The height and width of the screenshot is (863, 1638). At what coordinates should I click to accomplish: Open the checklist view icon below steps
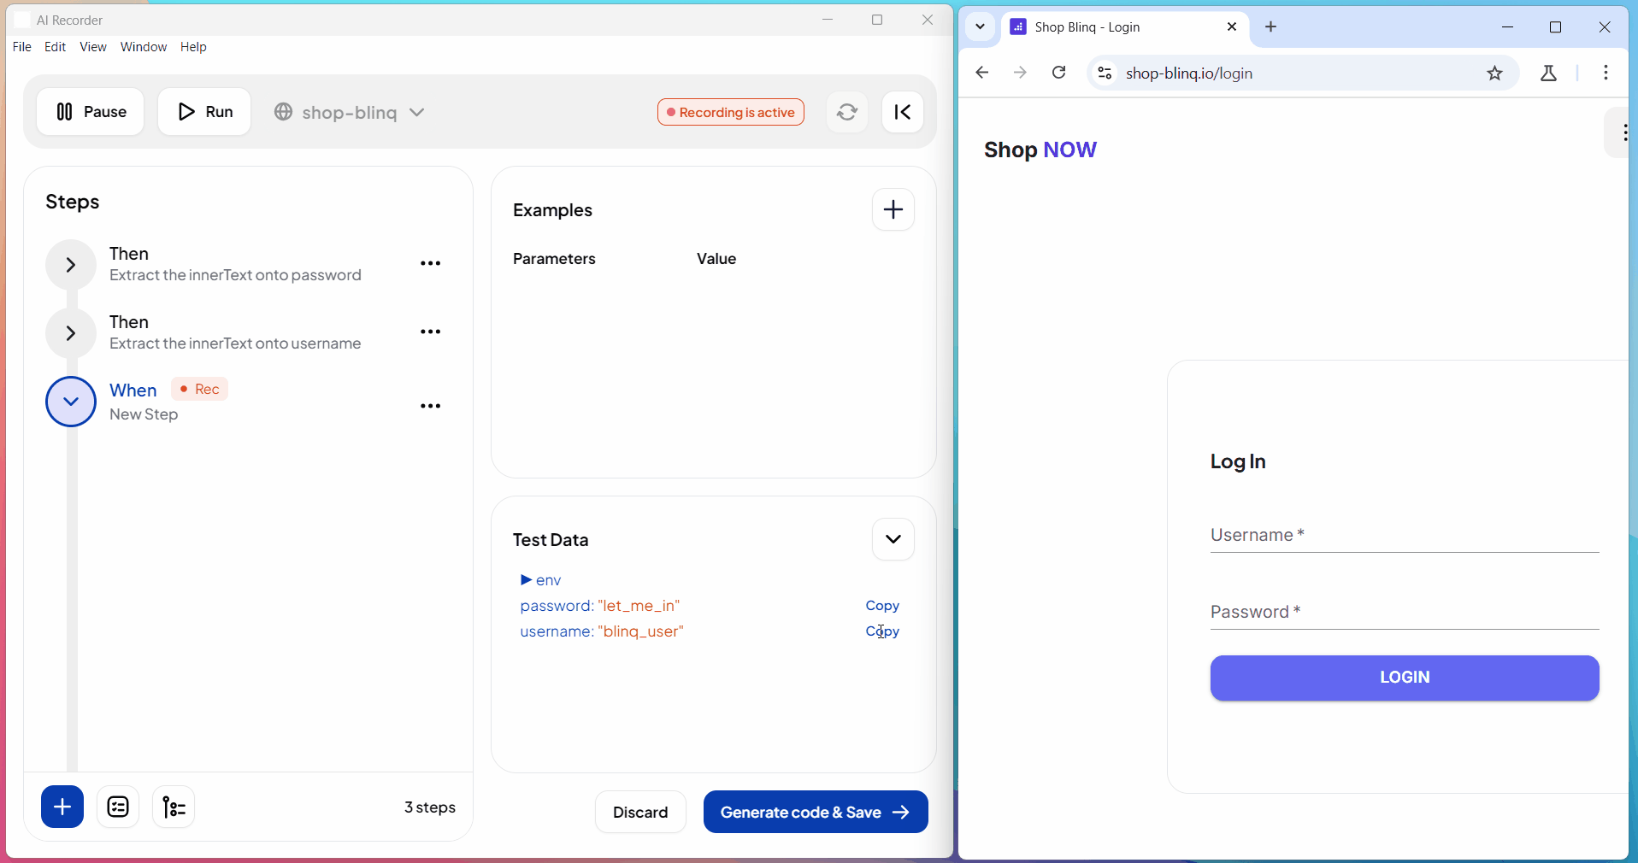(x=118, y=807)
